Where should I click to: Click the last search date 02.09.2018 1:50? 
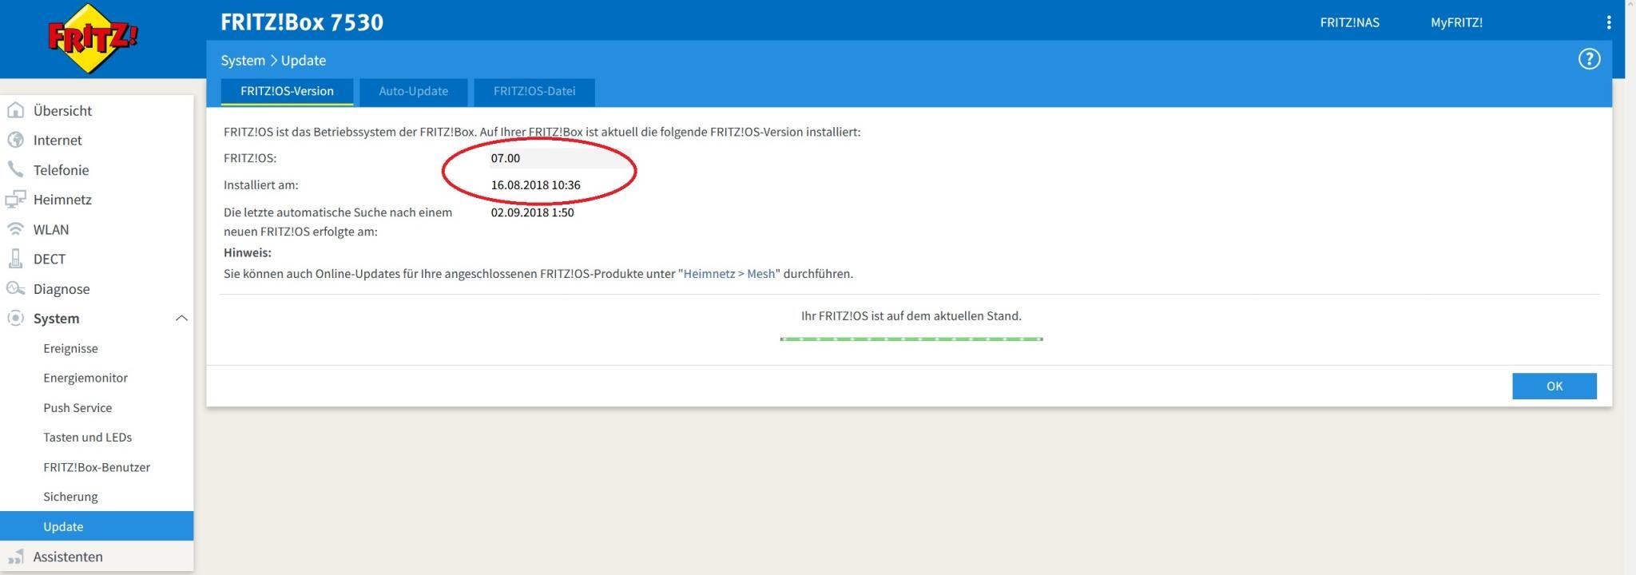(x=532, y=212)
